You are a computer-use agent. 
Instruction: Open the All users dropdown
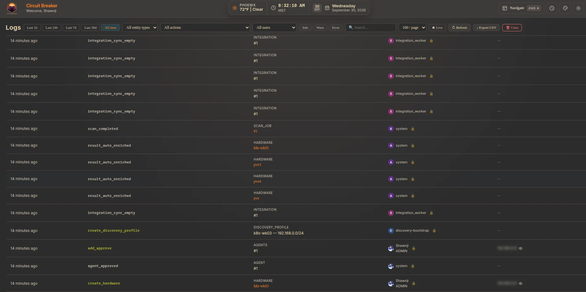(274, 27)
